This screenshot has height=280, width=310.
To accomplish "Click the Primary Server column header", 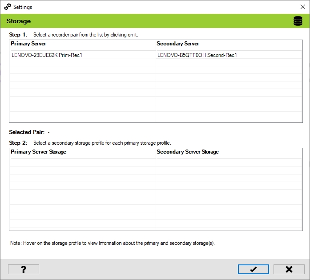I will pyautogui.click(x=28, y=44).
